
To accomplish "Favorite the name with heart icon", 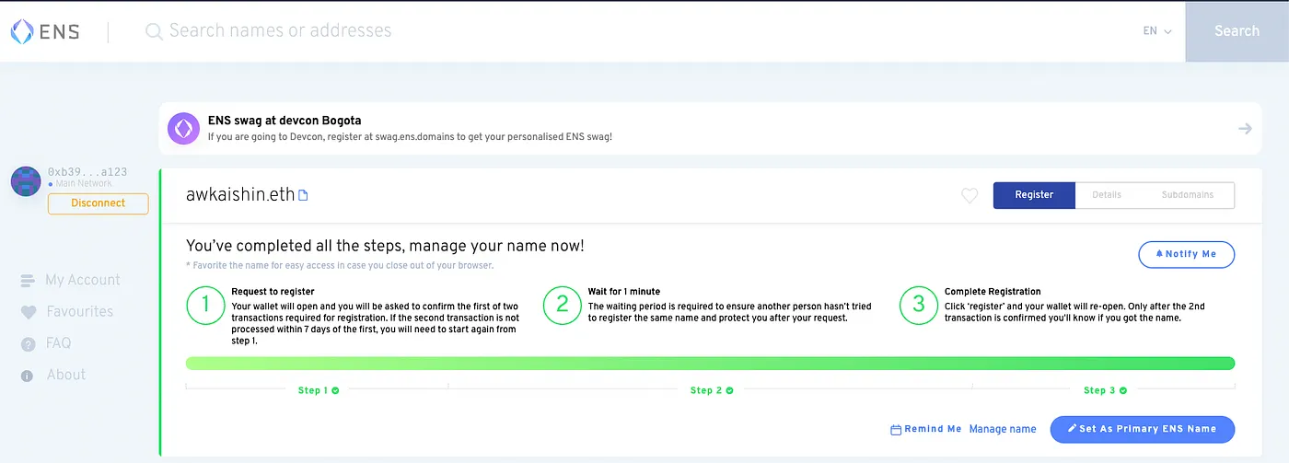I will coord(969,195).
